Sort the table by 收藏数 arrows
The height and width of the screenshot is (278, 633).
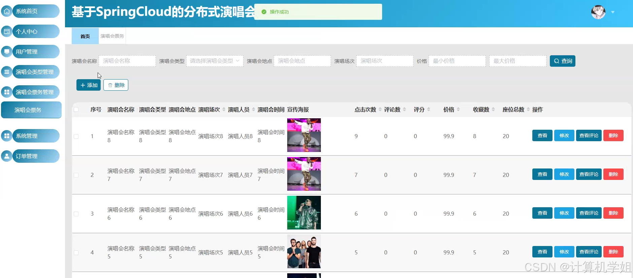493,110
